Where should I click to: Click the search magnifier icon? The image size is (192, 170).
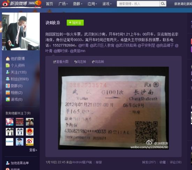pos(163,4)
